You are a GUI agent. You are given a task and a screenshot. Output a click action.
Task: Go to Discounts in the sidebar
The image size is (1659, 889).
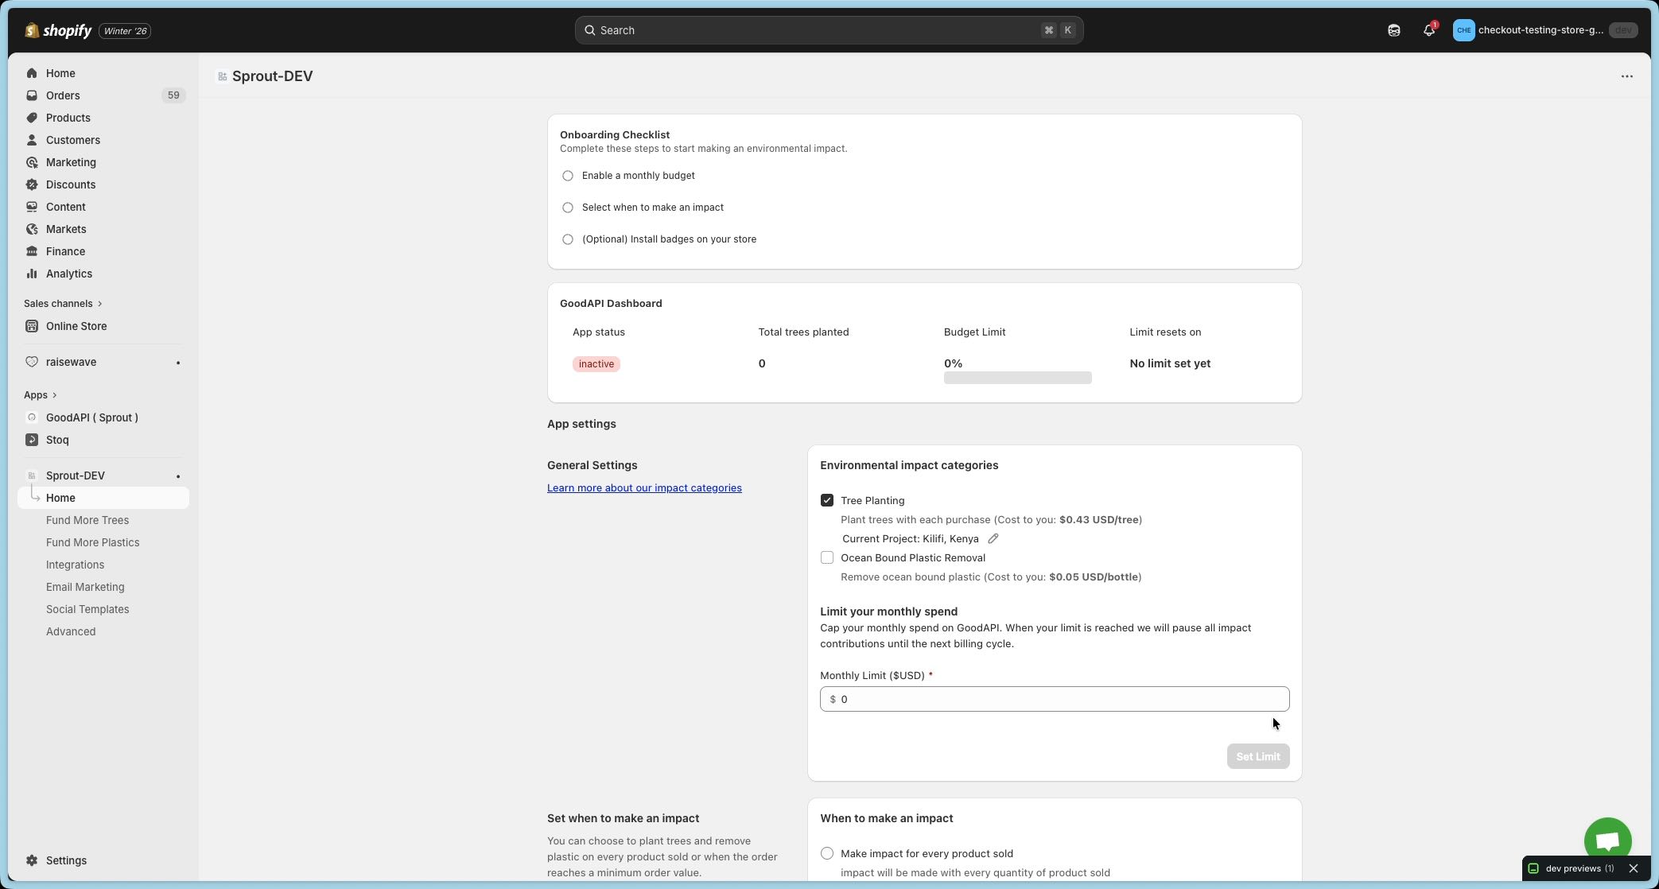pos(70,184)
